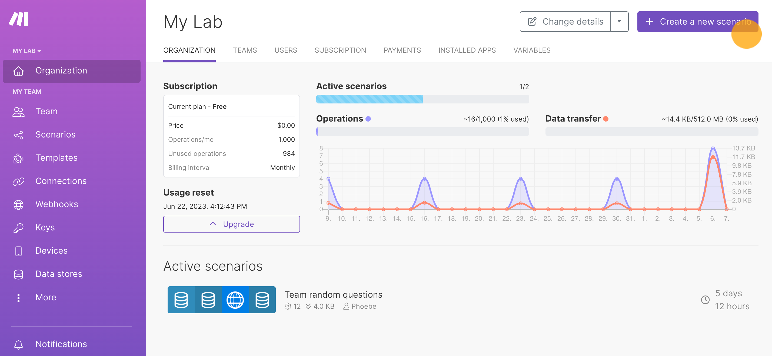The height and width of the screenshot is (356, 772).
Task: Click the Webhooks globe icon
Action: click(19, 204)
